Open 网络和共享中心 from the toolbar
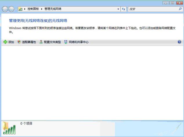The height and width of the screenshot is (137, 184). (x=79, y=42)
